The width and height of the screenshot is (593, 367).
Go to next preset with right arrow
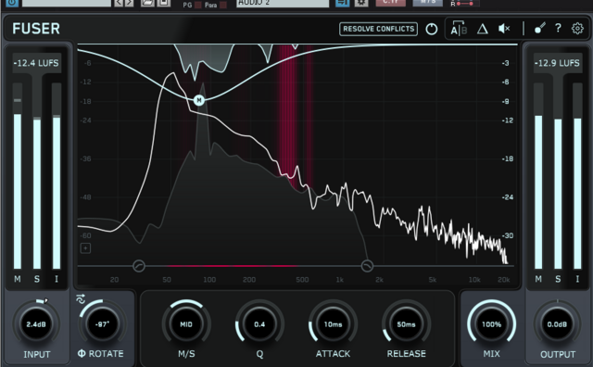(129, 3)
